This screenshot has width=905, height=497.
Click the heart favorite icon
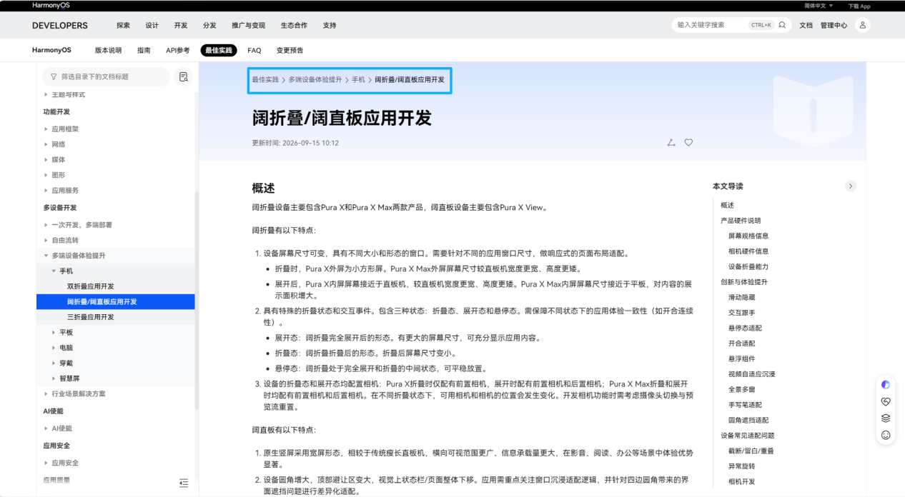688,143
